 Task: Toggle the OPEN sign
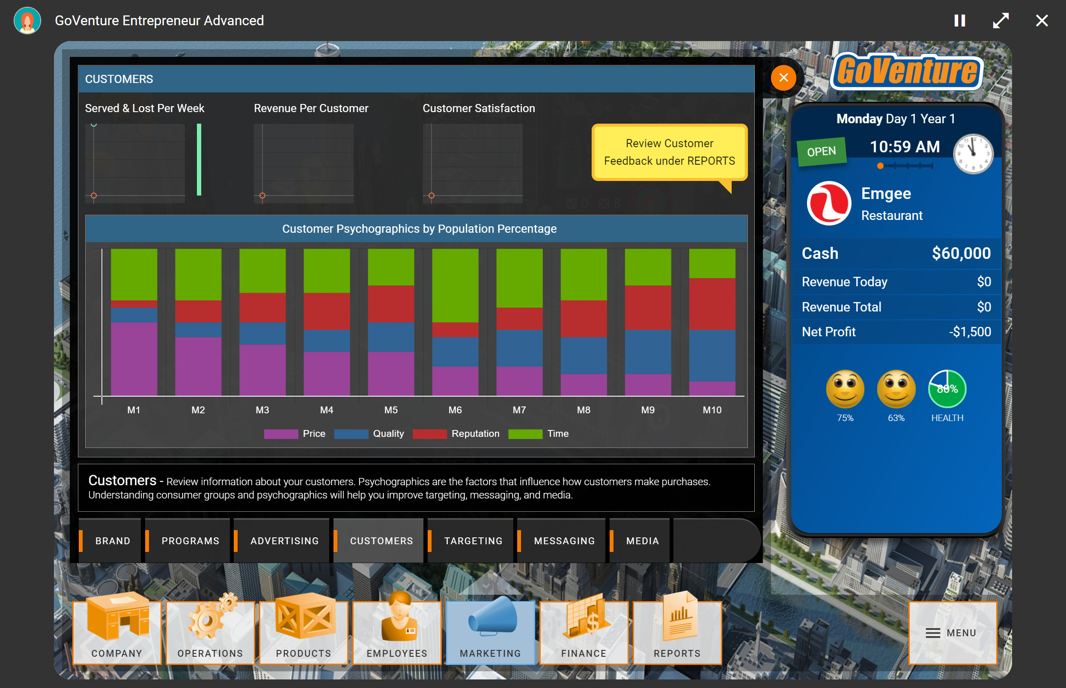coord(821,151)
